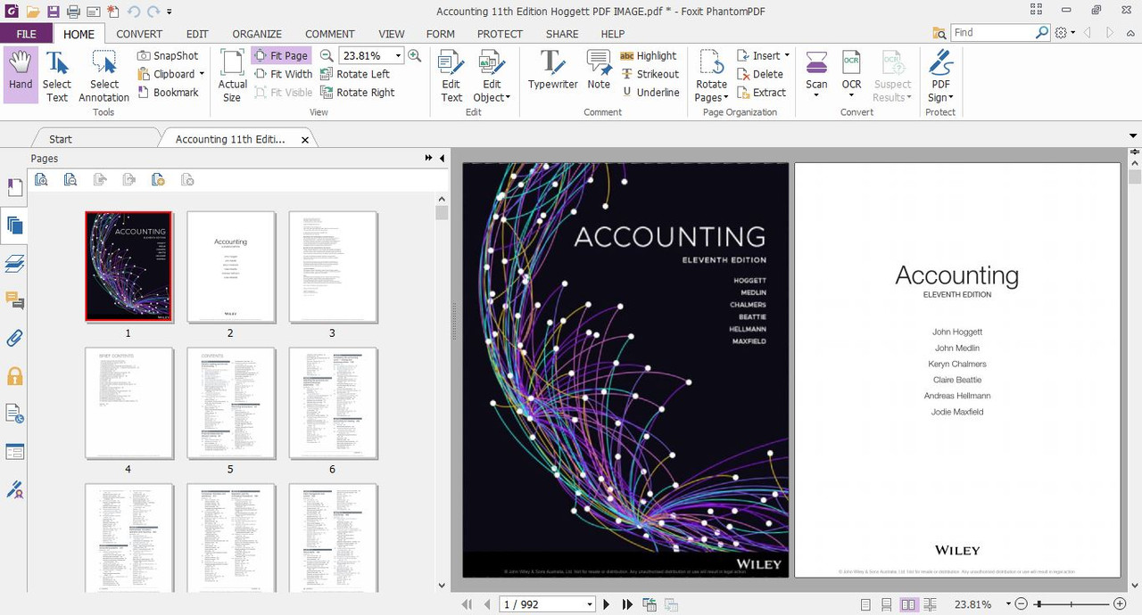The image size is (1142, 615).
Task: Choose the Underline markup tool
Action: coord(650,93)
